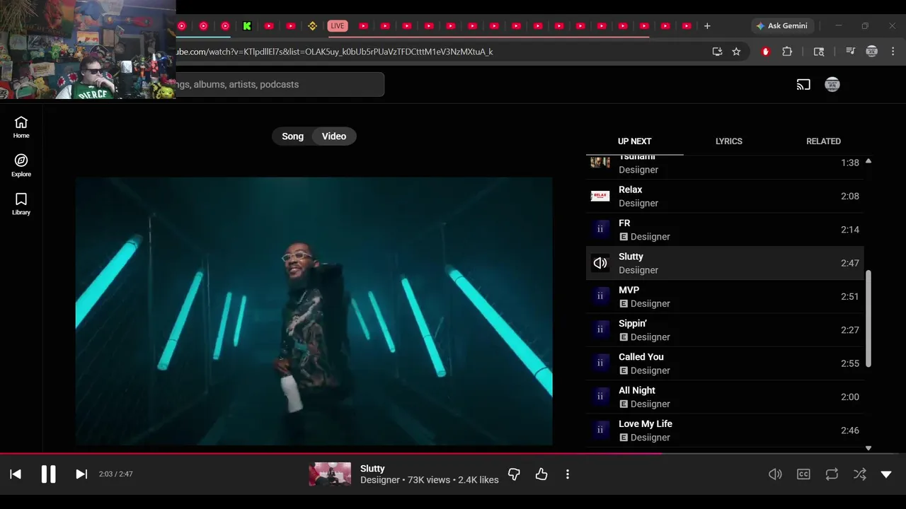The image size is (906, 509).
Task: Open Explore in the sidebar
Action: tap(21, 165)
